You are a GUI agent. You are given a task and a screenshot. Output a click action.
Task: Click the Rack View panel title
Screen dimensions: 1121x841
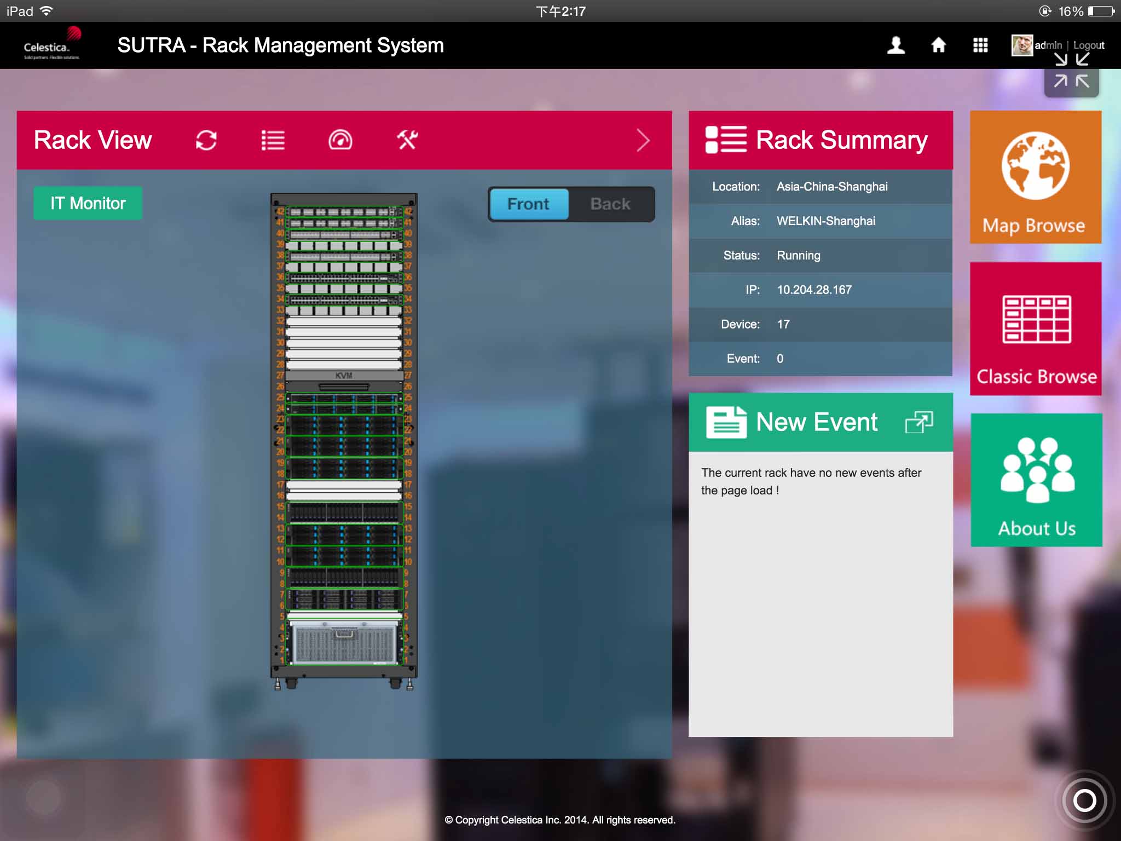[x=93, y=140]
